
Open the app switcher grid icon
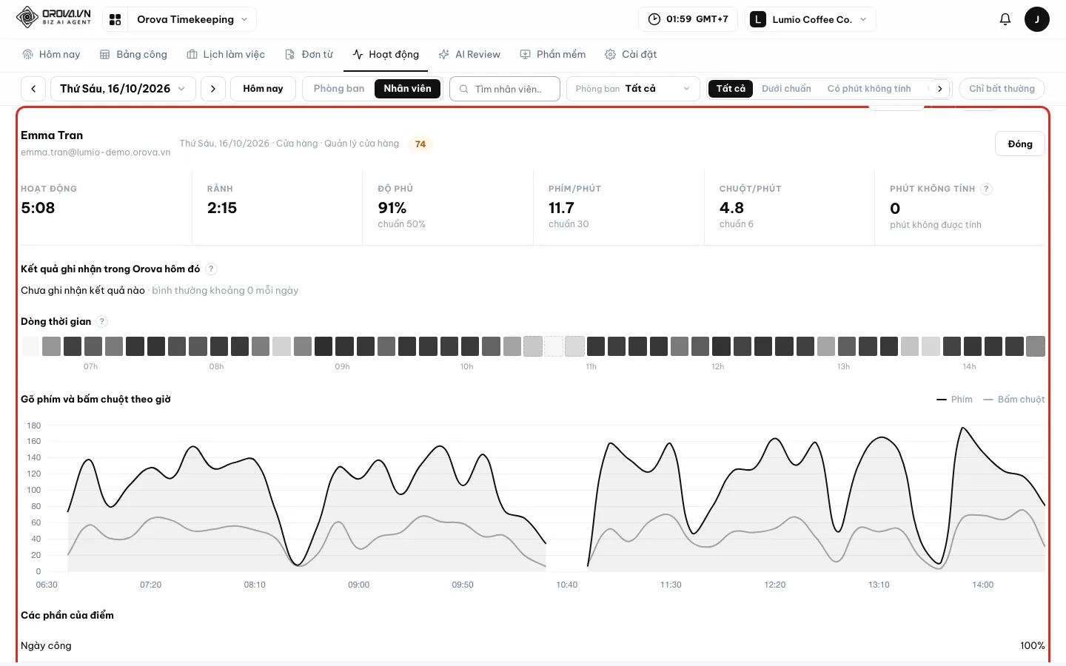(115, 20)
